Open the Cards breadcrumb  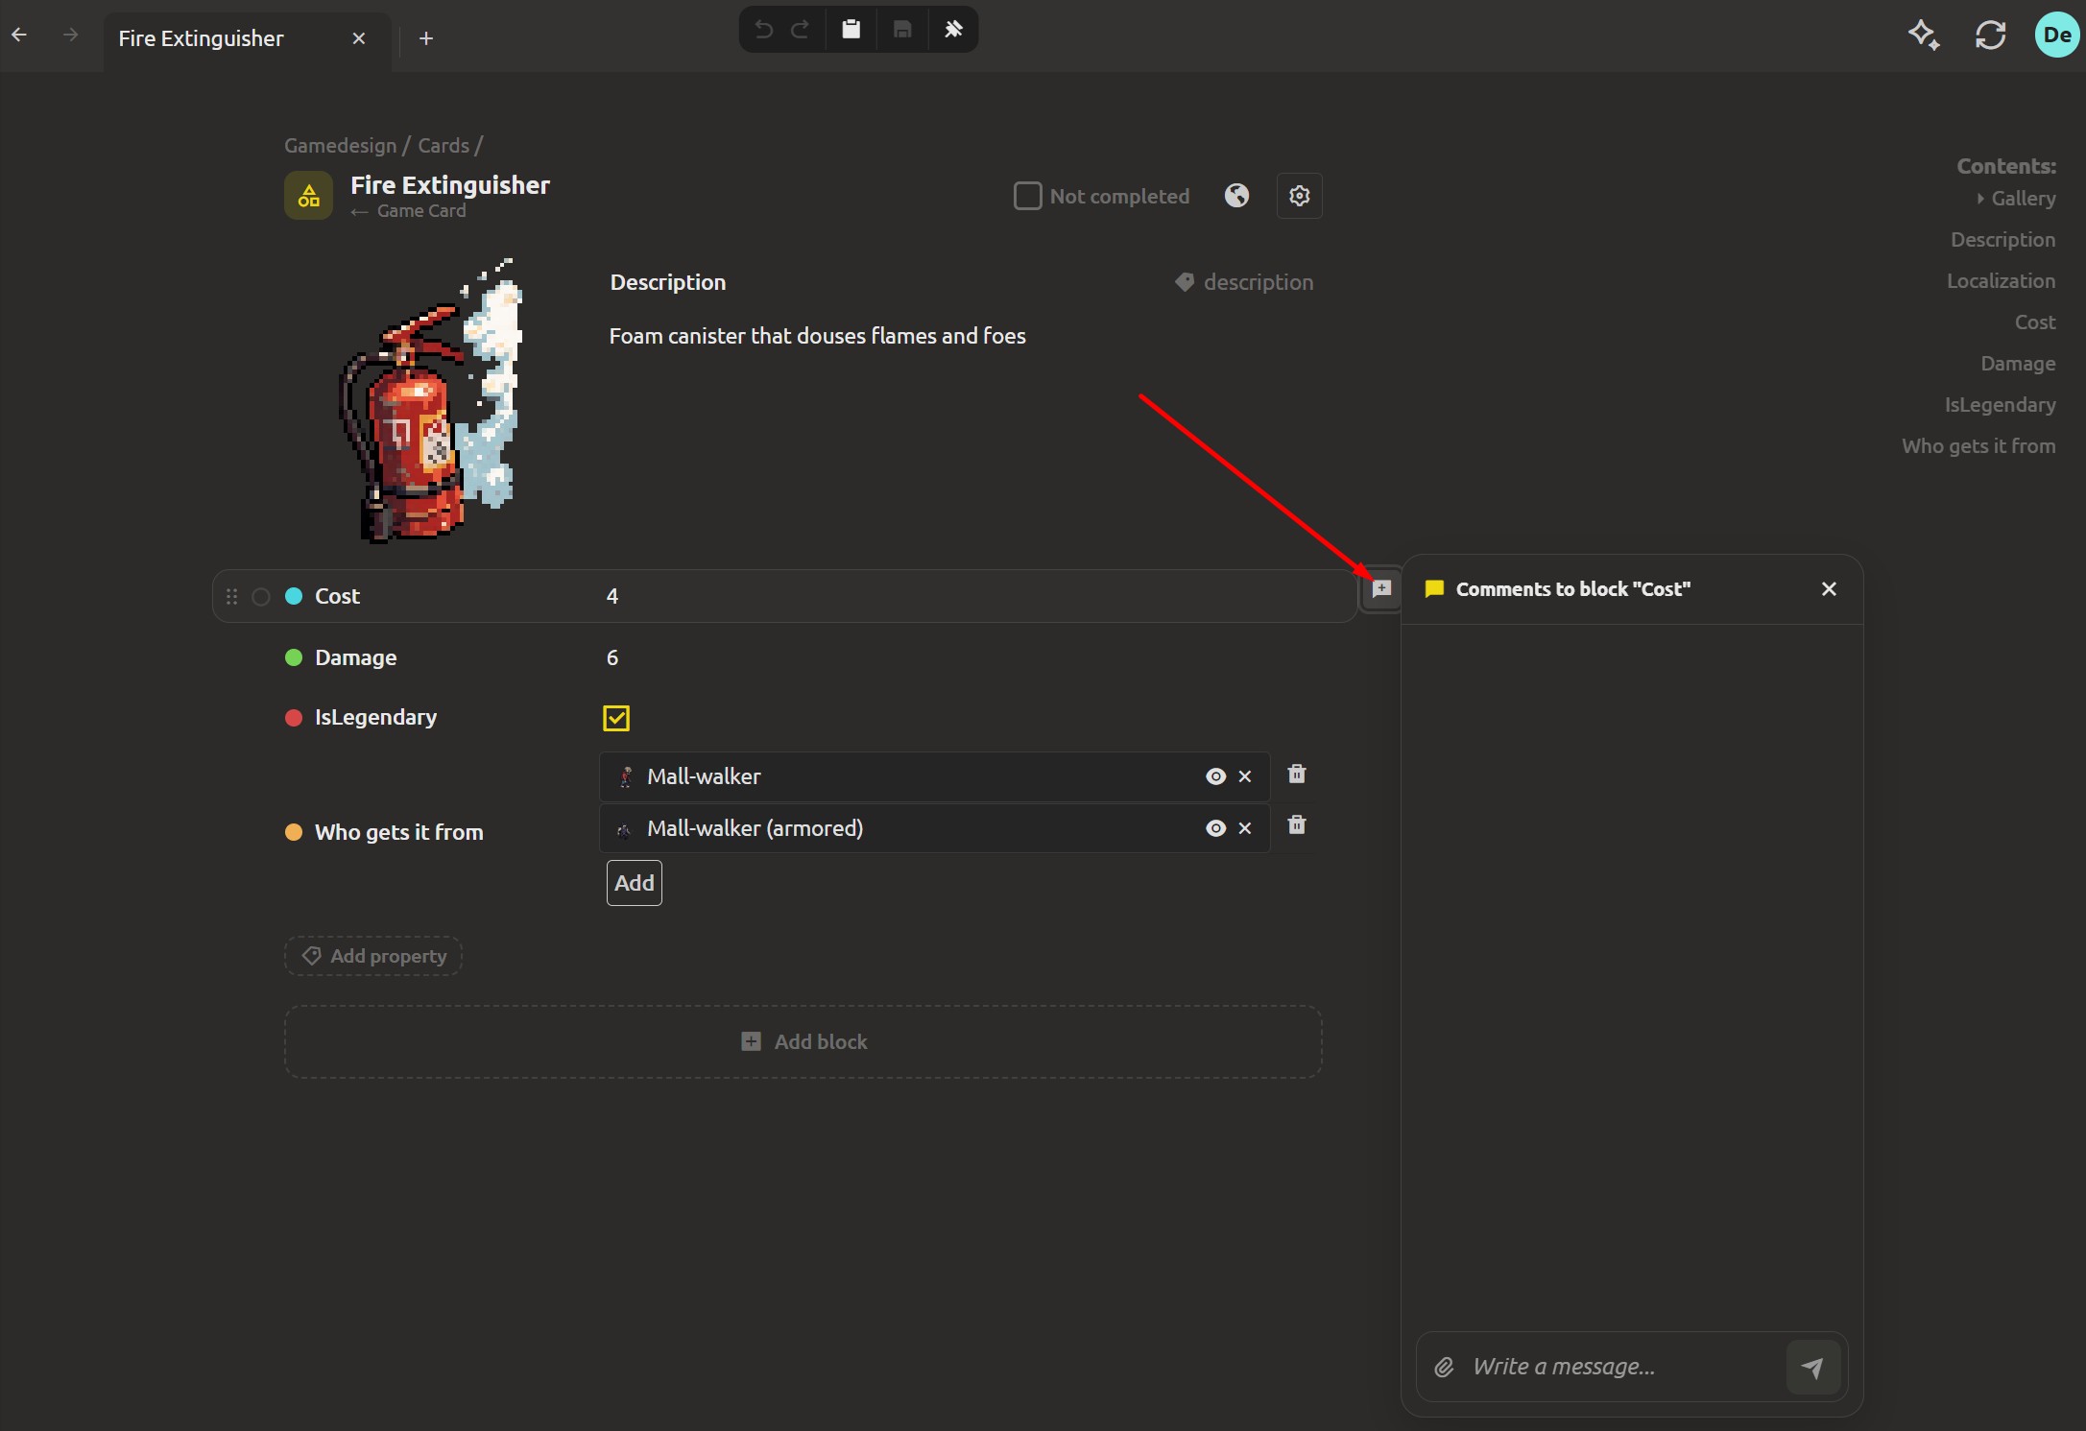point(444,146)
